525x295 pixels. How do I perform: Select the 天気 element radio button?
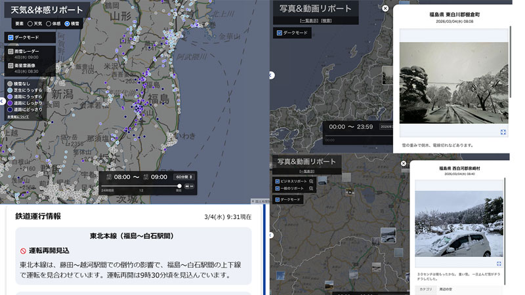click(x=30, y=24)
